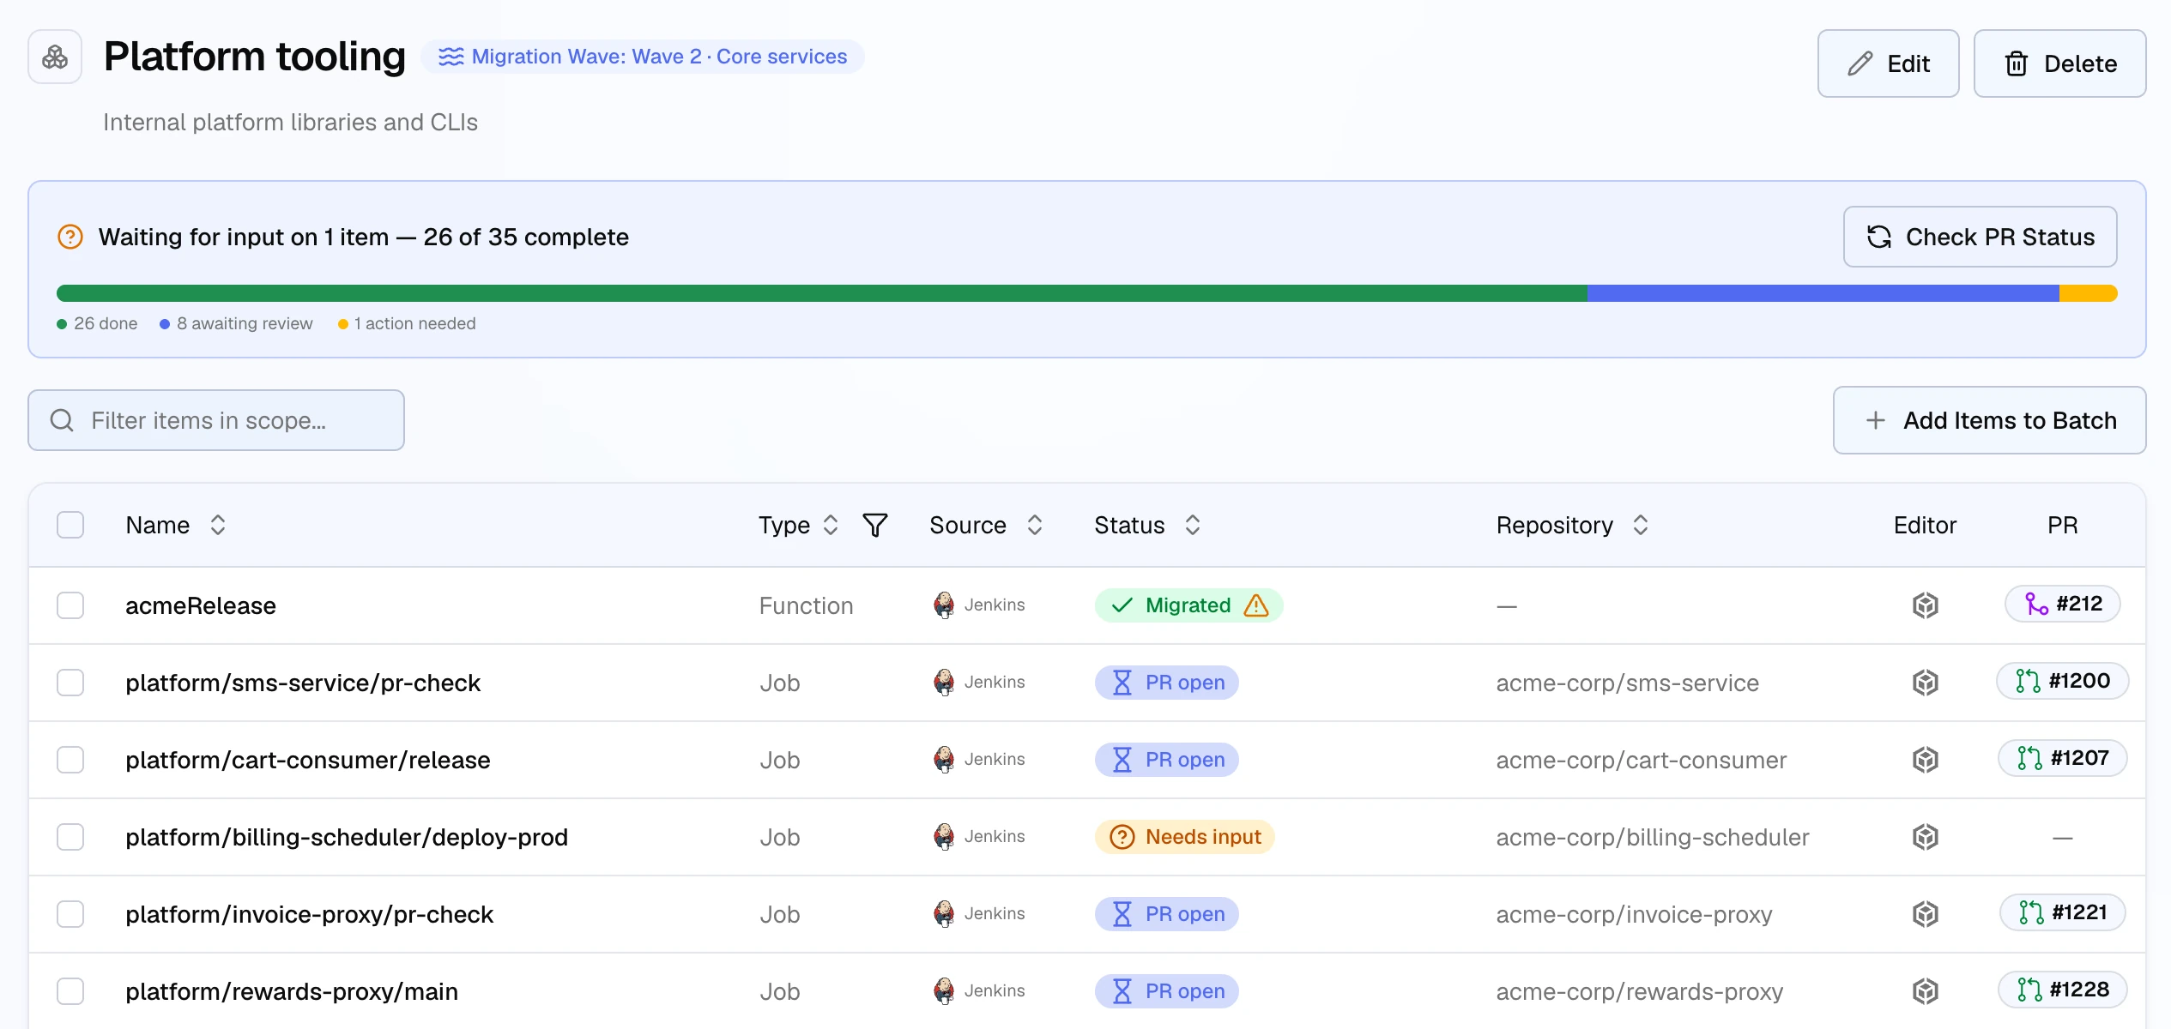
Task: Open editor for acmeRelease
Action: [1926, 605]
